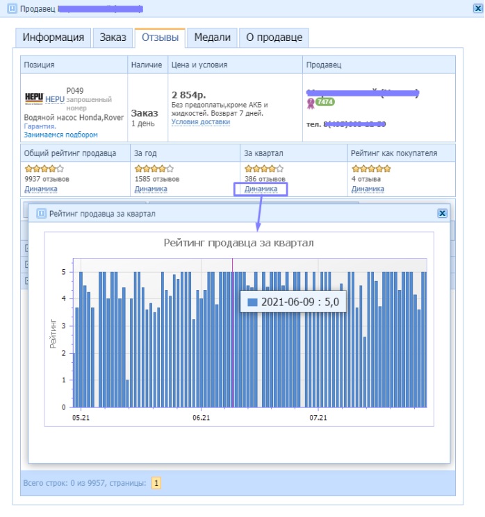Go to the О продавце tab
This screenshot has width=485, height=517.
pyautogui.click(x=274, y=37)
